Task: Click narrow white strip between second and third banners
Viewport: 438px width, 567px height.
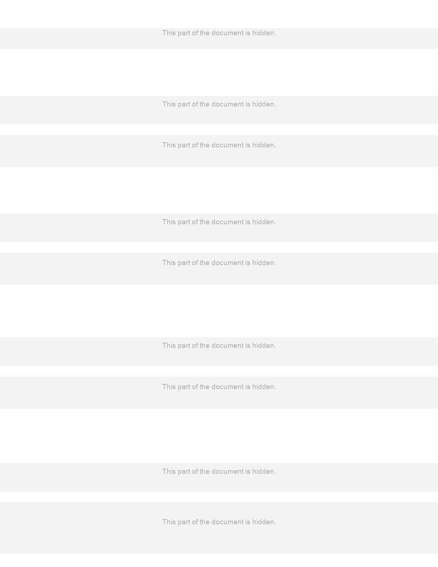Action: (219, 130)
